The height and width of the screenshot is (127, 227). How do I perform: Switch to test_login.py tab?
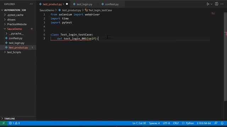click(x=84, y=4)
